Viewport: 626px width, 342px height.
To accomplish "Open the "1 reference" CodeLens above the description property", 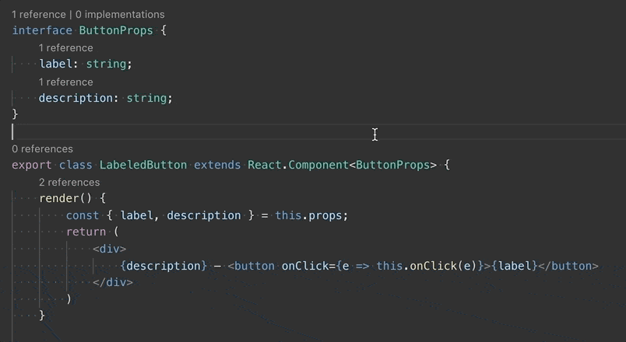I will [65, 82].
